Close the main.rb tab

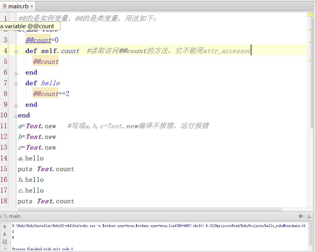32,6
